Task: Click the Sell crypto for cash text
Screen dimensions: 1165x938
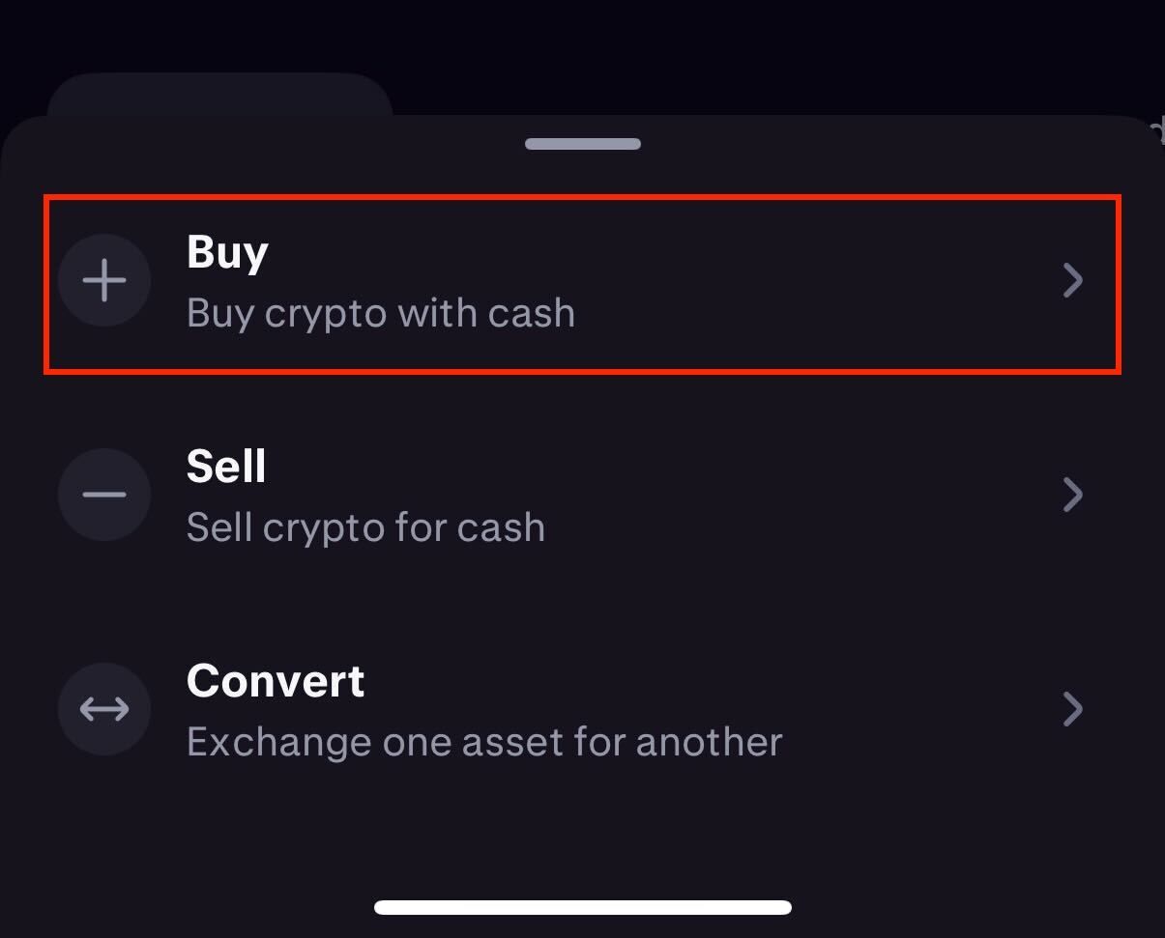Action: point(365,527)
